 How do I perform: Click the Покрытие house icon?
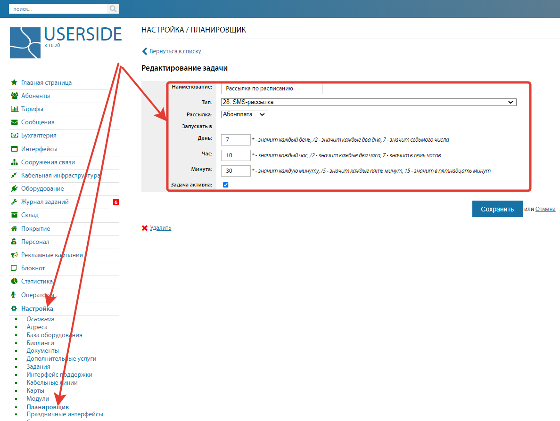(x=14, y=228)
